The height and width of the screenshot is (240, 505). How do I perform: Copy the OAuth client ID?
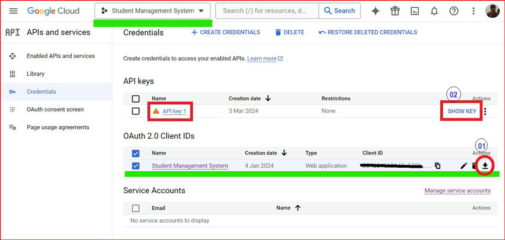[x=437, y=166]
